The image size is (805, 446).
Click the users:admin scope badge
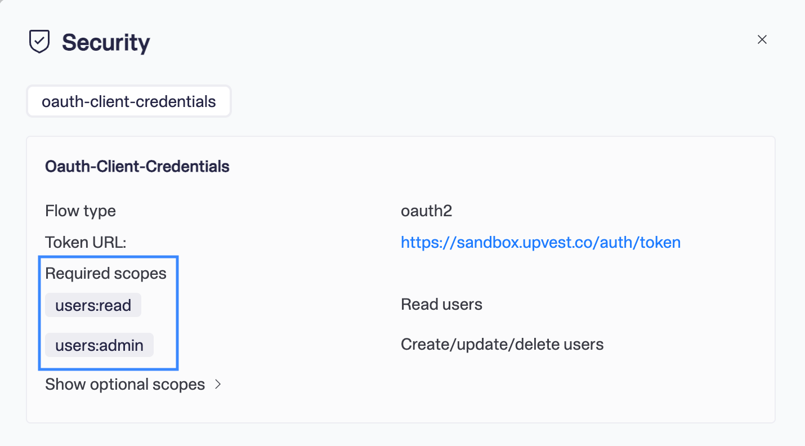(x=100, y=345)
